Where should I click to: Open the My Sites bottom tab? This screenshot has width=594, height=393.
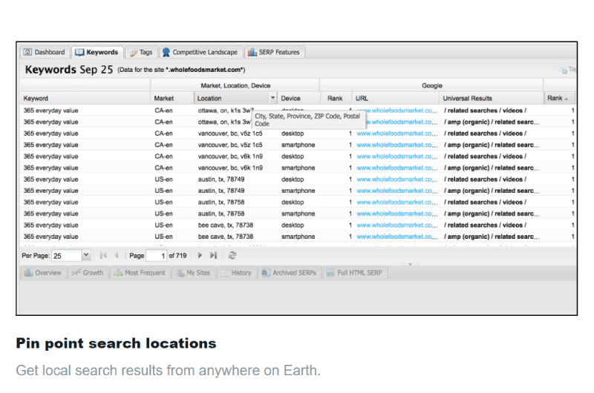pos(194,273)
